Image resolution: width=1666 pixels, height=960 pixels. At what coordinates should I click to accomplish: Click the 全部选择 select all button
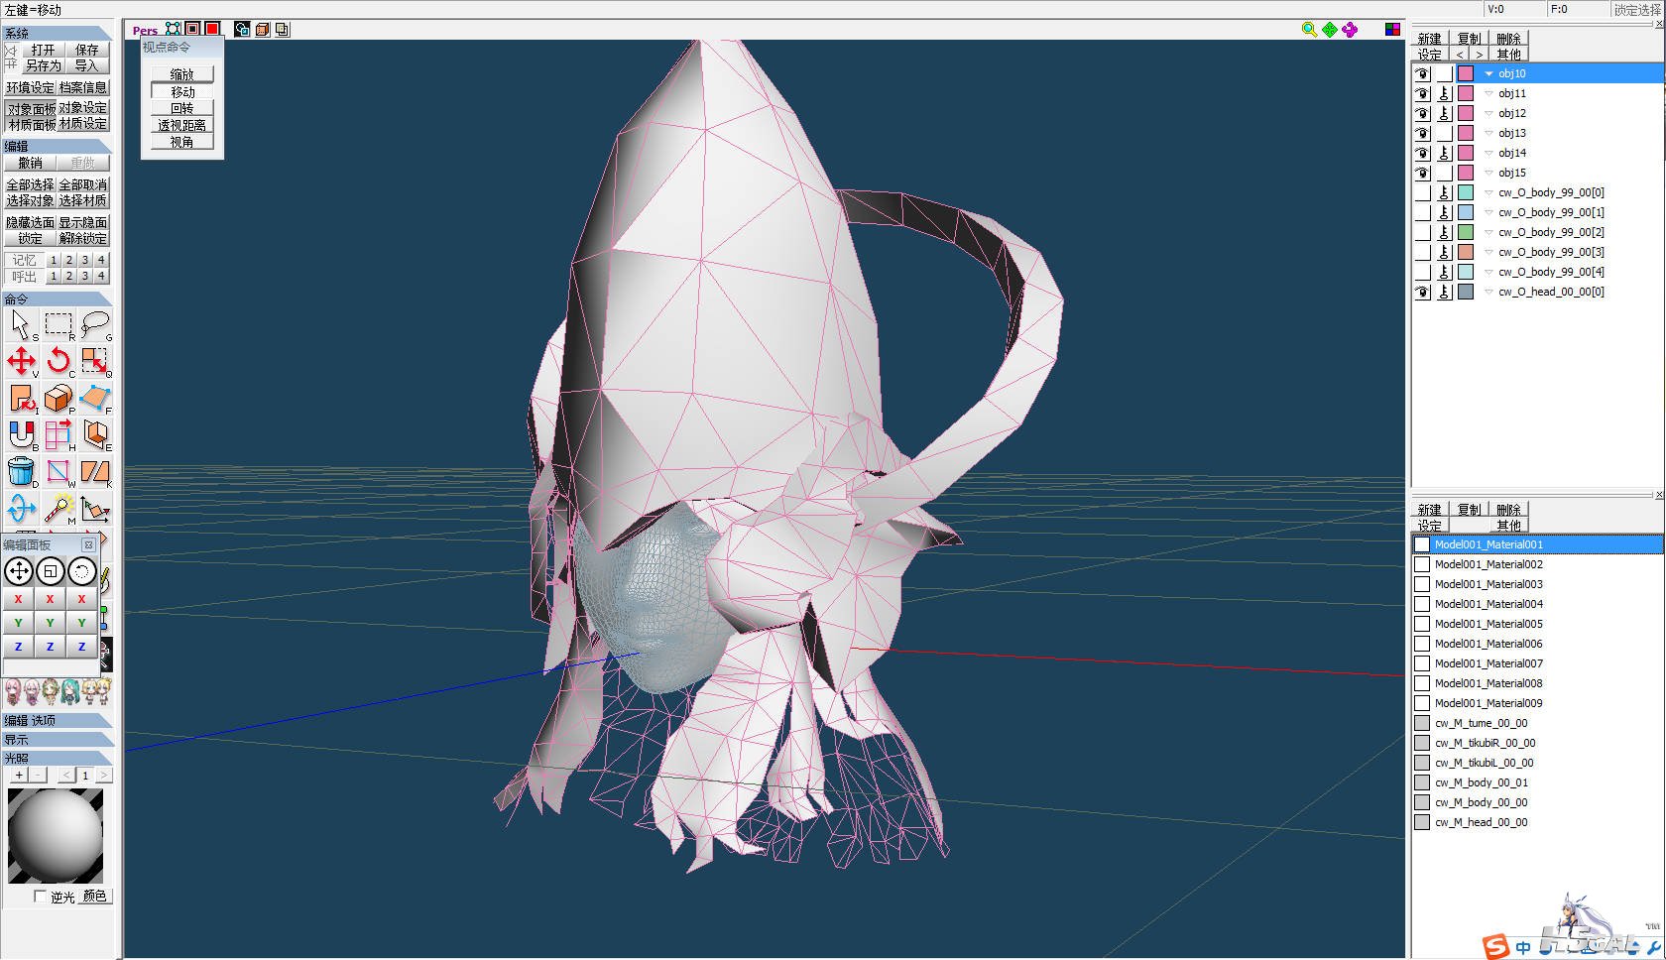[30, 184]
